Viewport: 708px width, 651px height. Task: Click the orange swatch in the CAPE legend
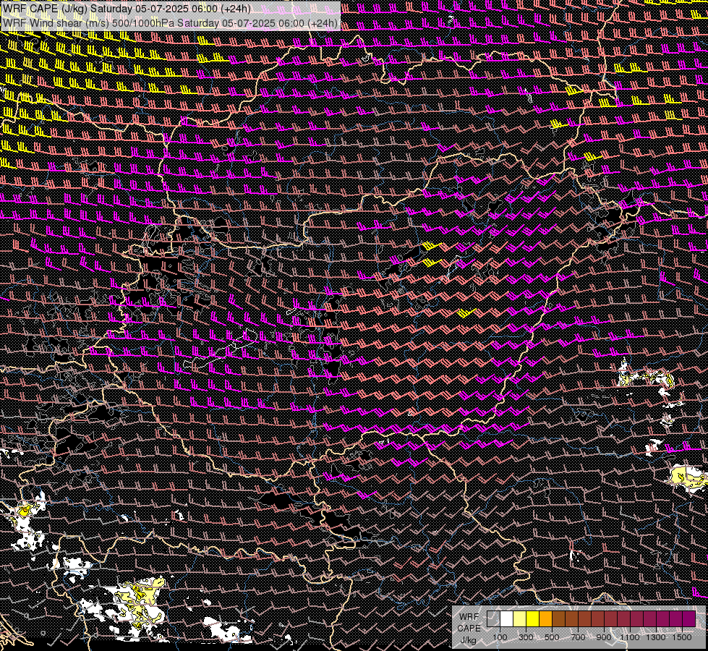[x=545, y=619]
